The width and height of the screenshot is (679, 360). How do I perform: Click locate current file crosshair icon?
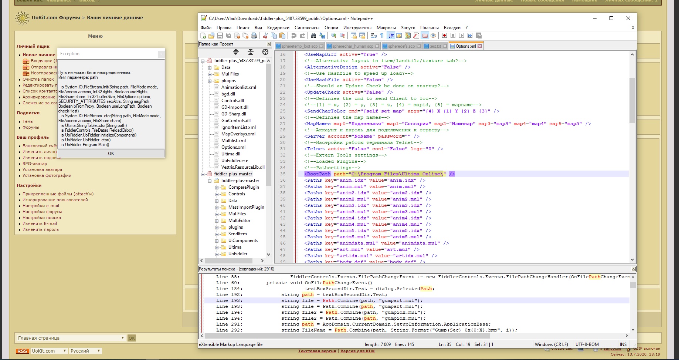pyautogui.click(x=265, y=52)
